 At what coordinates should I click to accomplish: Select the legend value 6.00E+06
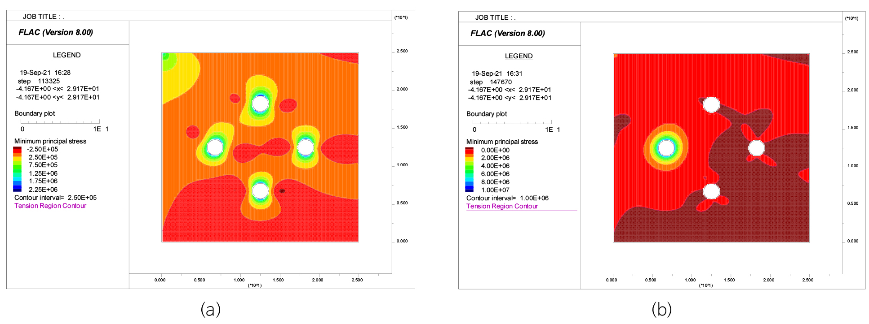pos(495,174)
